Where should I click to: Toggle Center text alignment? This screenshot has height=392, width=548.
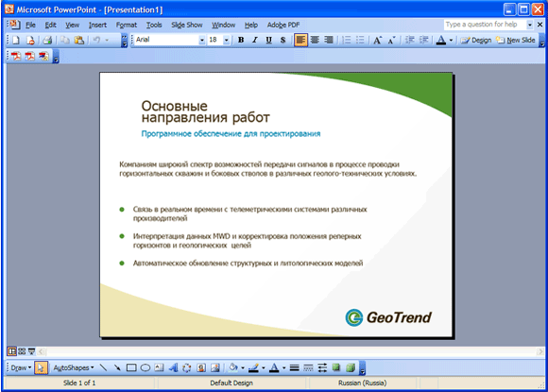pos(315,41)
